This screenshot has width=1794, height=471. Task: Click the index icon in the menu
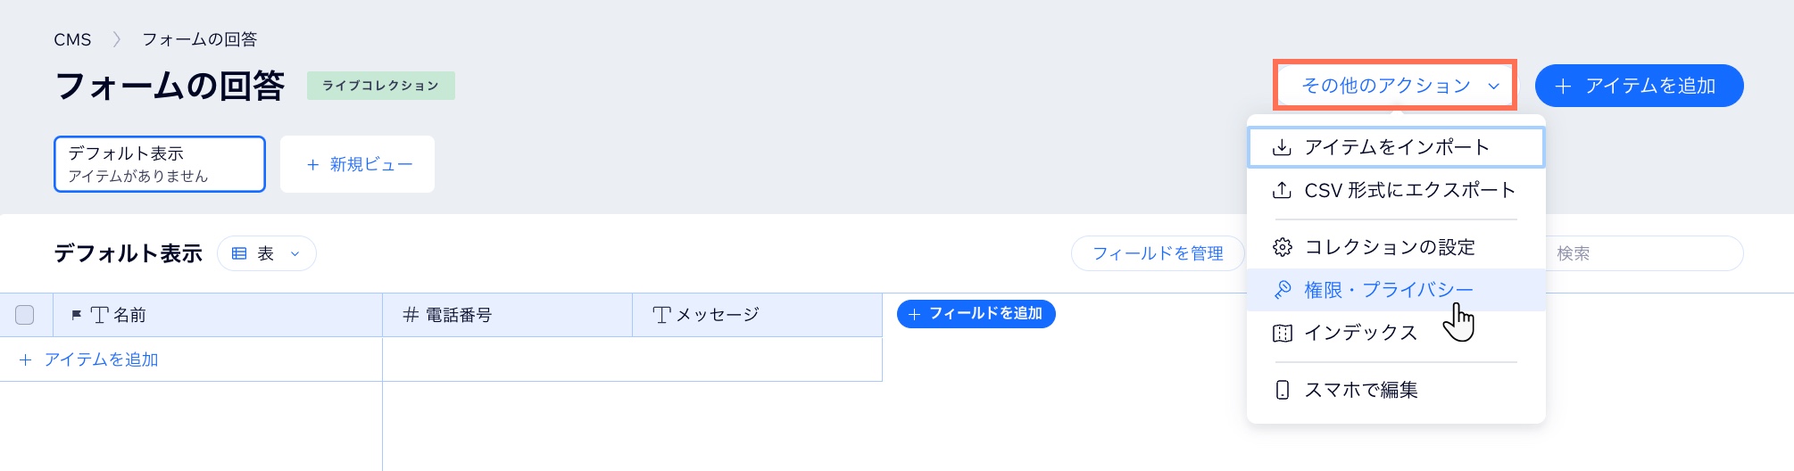tap(1283, 333)
